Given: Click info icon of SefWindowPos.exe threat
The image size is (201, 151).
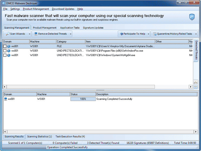Looking at the screenshot, I should [x=9, y=51].
